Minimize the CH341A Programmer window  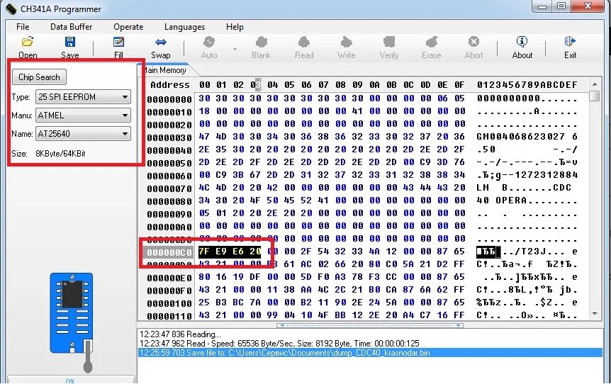tap(543, 6)
